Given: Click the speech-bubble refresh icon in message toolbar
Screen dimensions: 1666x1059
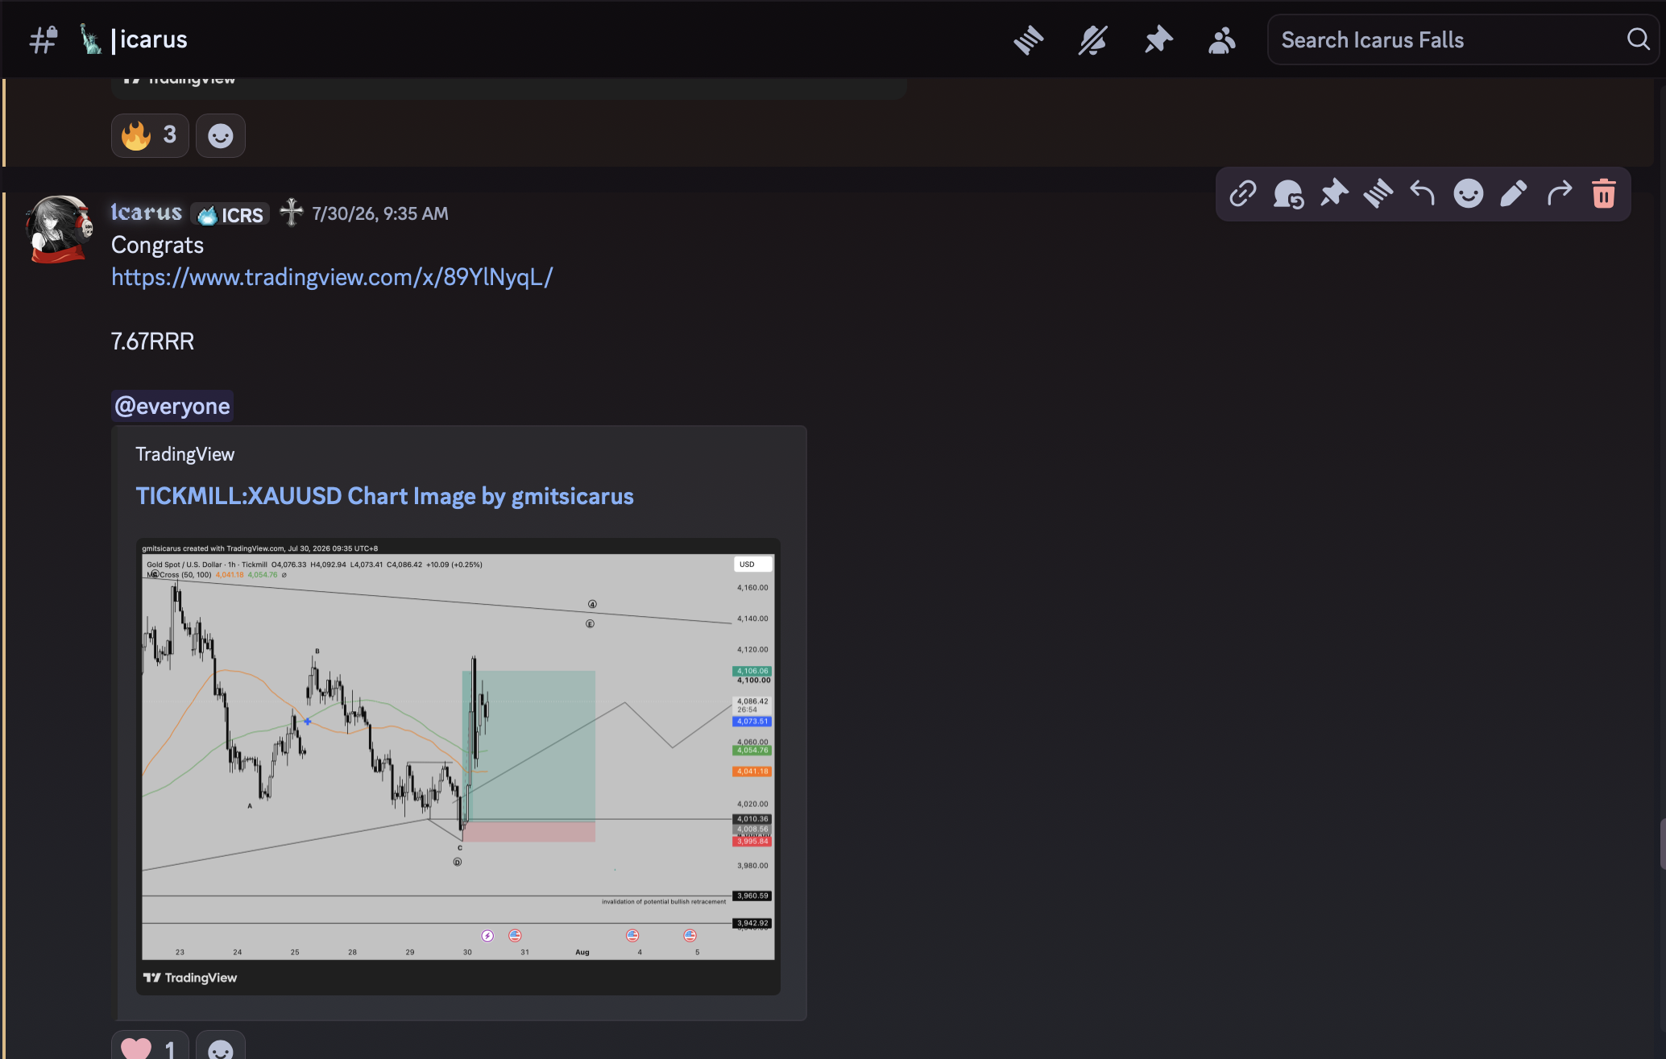Looking at the screenshot, I should point(1288,194).
